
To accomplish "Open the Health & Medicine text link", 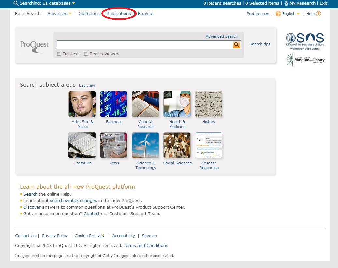I will point(177,124).
